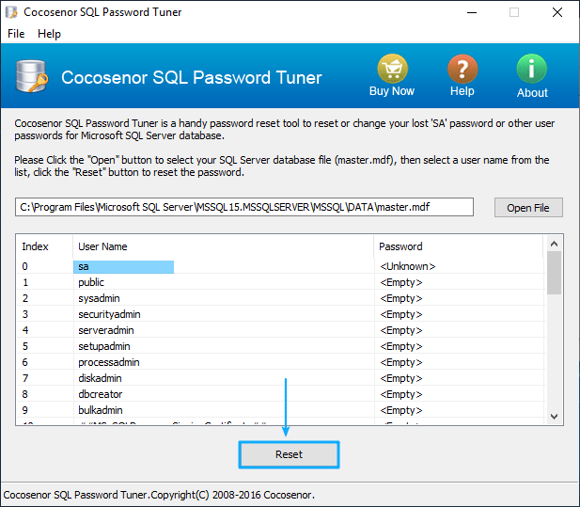Image resolution: width=580 pixels, height=507 pixels.
Task: Click the Index column header
Action: [x=44, y=246]
